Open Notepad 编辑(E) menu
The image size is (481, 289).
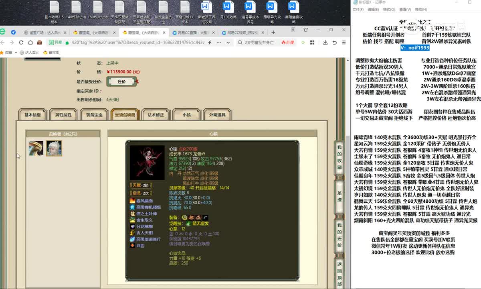pos(373,10)
